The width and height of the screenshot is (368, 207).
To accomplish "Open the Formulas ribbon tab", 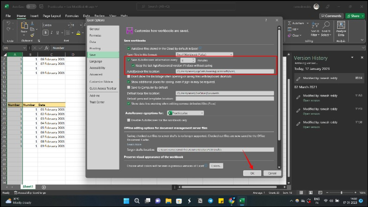I will (x=71, y=16).
